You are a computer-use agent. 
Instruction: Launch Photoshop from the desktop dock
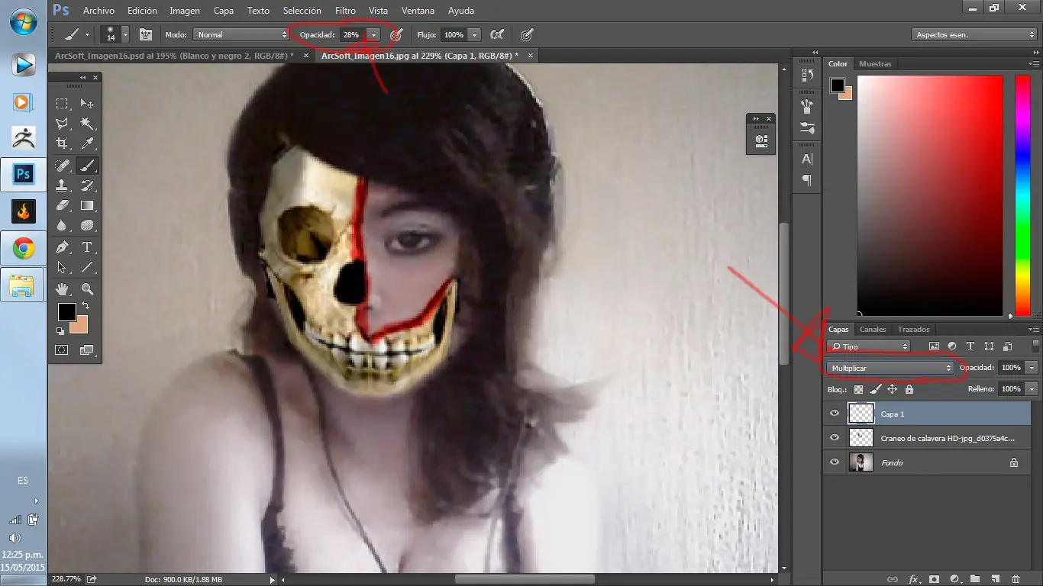pos(22,174)
